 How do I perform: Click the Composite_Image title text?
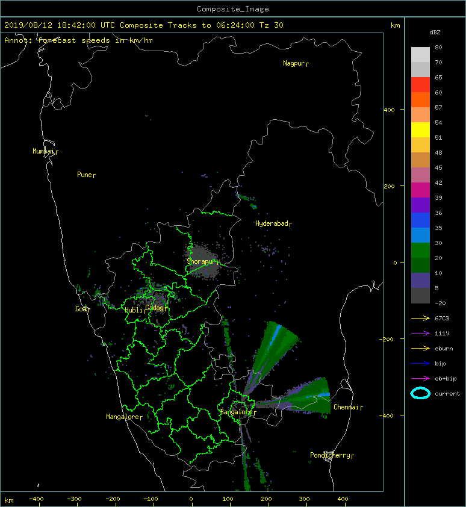coord(233,9)
